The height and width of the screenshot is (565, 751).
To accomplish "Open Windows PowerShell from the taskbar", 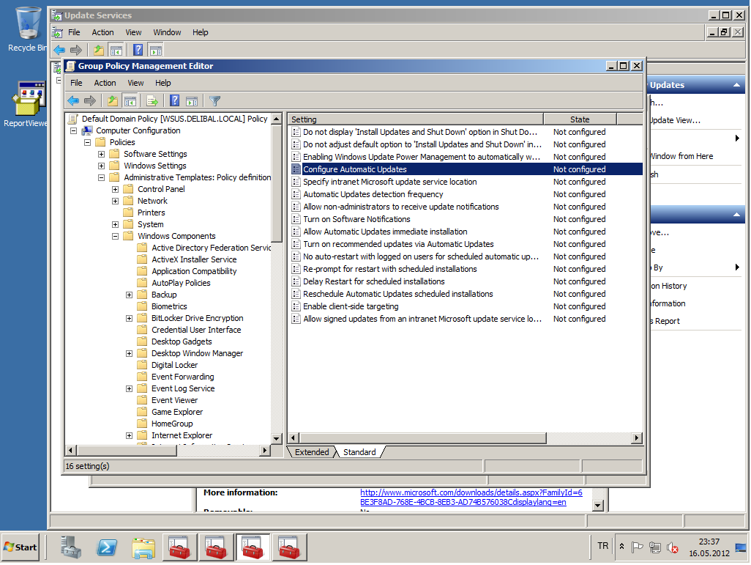I will (x=108, y=547).
